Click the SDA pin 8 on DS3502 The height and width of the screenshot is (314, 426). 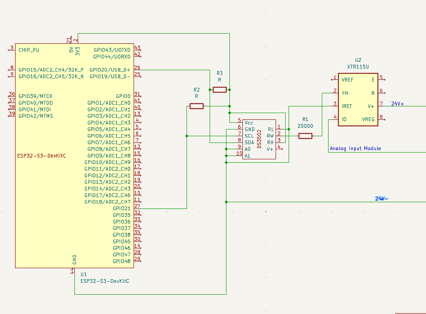coord(239,142)
